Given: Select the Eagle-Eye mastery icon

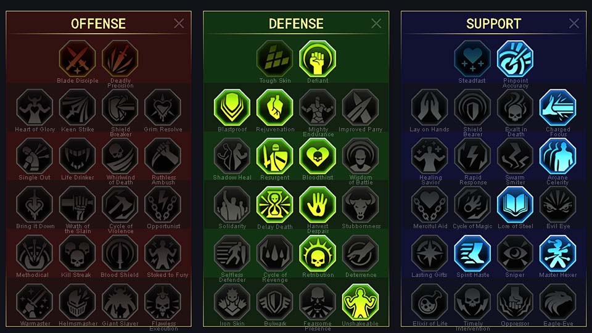Looking at the screenshot, I should [557, 302].
